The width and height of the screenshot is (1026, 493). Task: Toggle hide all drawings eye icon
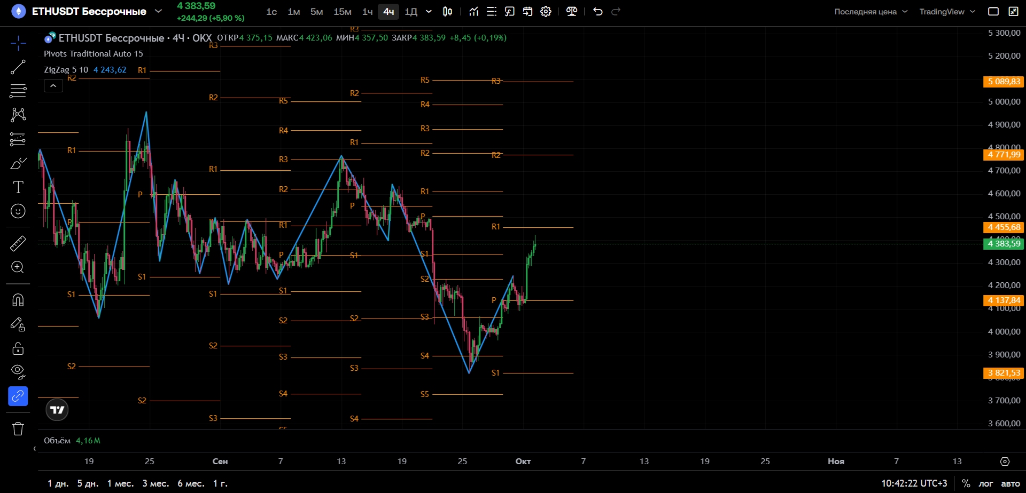click(x=18, y=371)
